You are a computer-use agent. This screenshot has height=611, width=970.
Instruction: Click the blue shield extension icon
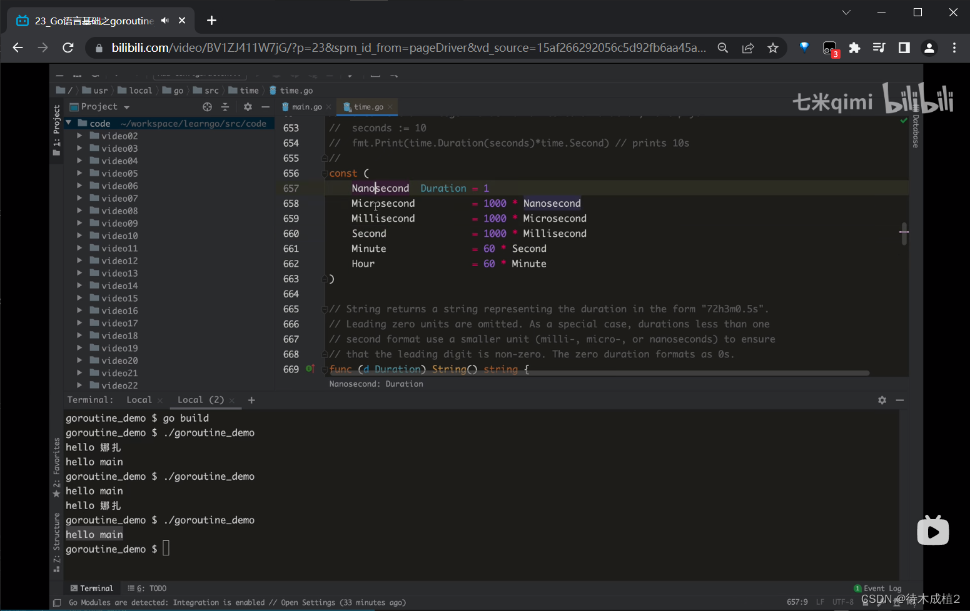(804, 47)
